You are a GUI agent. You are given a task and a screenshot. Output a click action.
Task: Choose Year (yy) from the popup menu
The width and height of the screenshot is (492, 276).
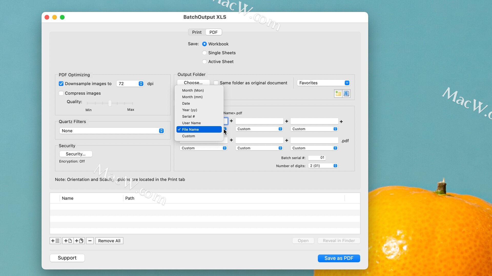pos(199,110)
